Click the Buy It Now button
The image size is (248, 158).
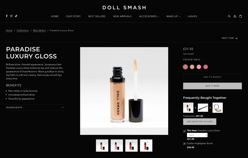coord(212,86)
